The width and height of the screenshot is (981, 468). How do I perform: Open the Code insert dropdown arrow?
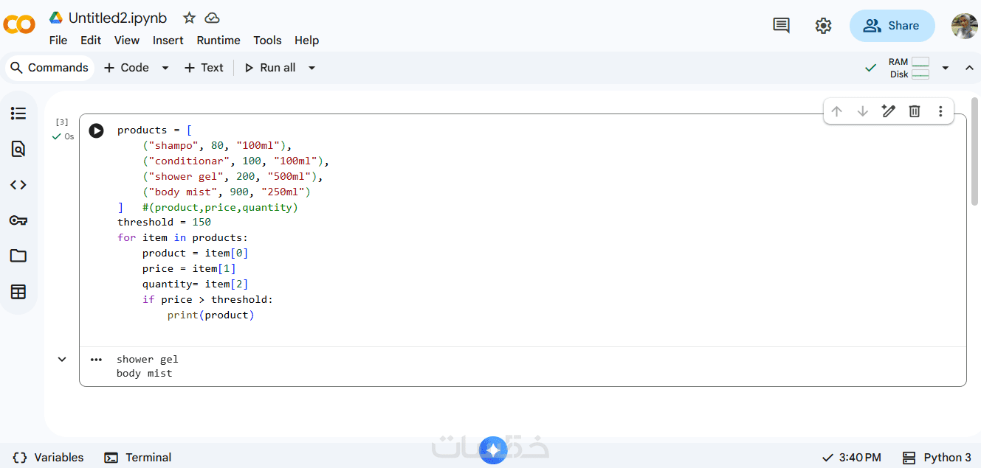tap(165, 68)
